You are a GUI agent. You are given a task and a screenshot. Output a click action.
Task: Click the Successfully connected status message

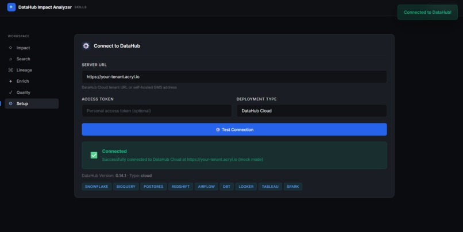tap(183, 160)
